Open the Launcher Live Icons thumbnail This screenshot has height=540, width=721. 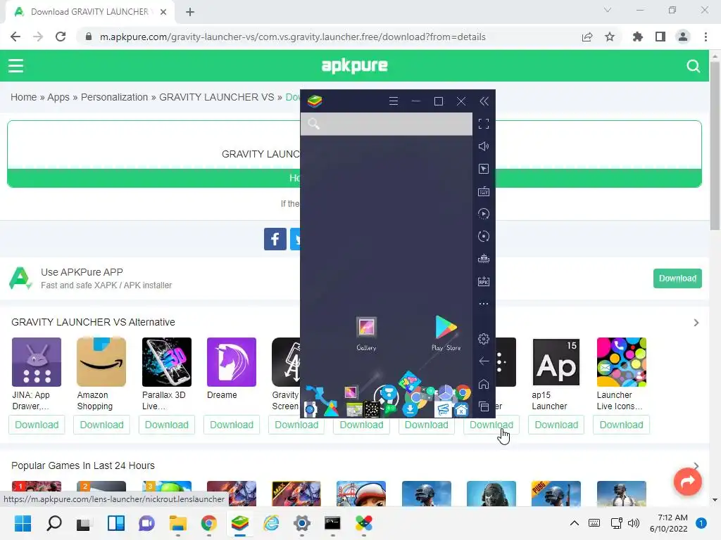[621, 362]
